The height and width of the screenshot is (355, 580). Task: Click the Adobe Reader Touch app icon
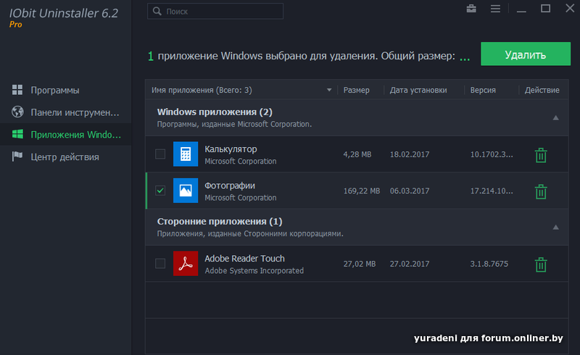pos(185,264)
